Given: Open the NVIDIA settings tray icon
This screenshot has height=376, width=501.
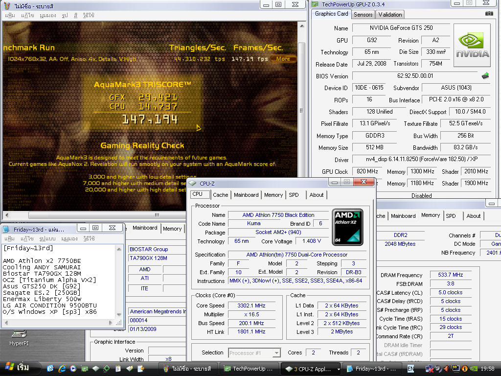Looking at the screenshot, I should coord(474,369).
